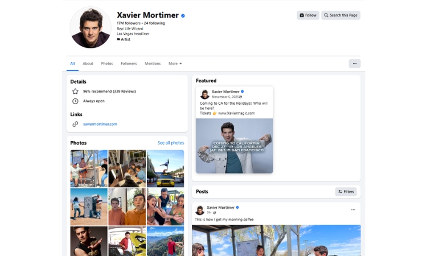The image size is (427, 256).
Task: Click the avatar on the morning coffee post
Action: (x=200, y=210)
